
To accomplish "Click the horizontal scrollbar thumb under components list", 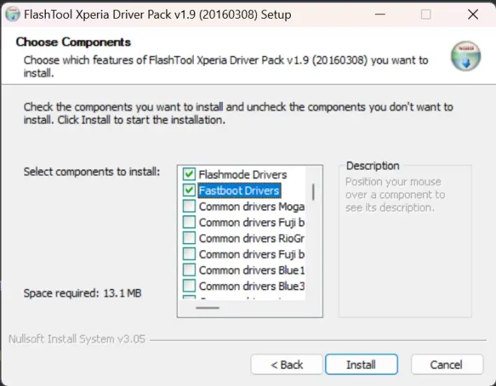I will click(207, 308).
